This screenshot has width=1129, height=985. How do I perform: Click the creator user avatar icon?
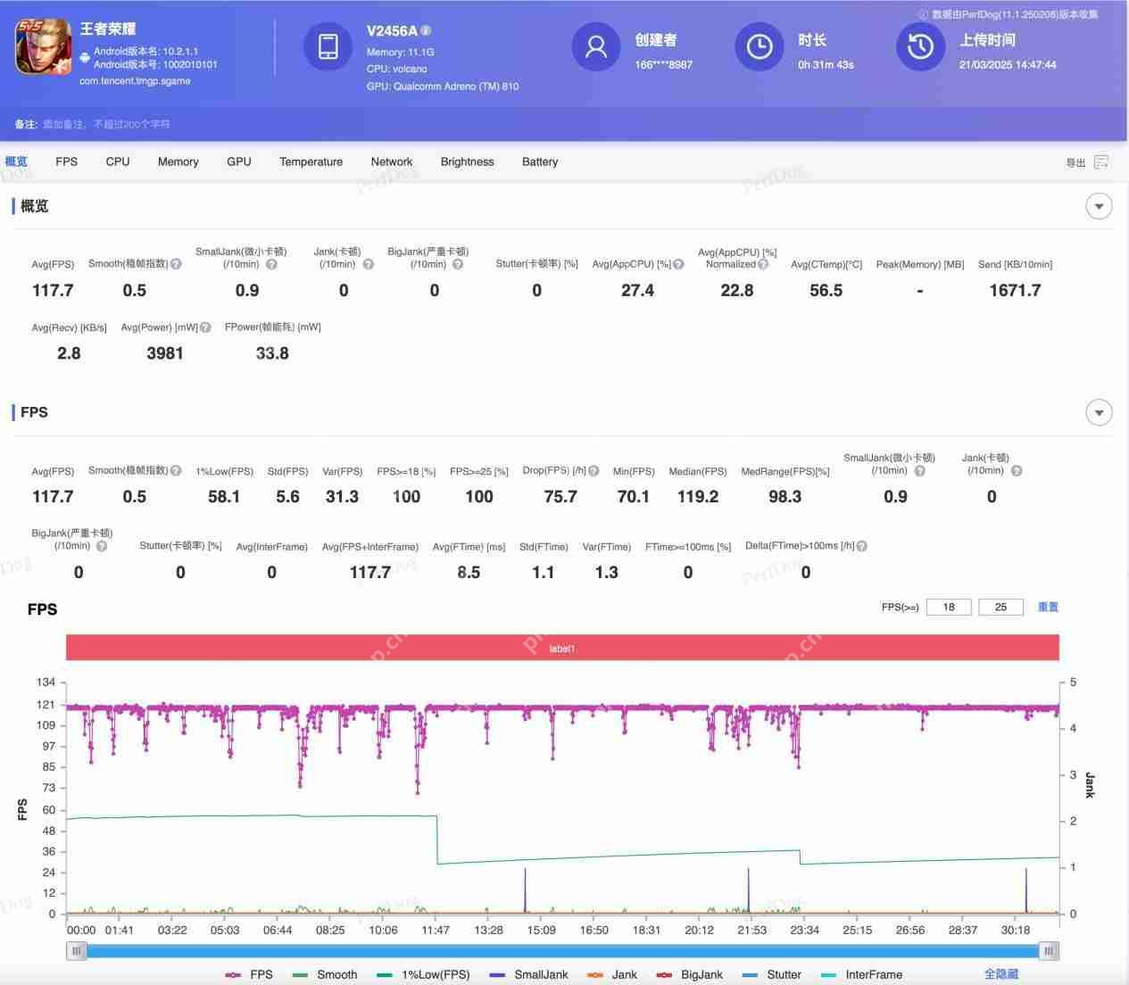point(595,46)
